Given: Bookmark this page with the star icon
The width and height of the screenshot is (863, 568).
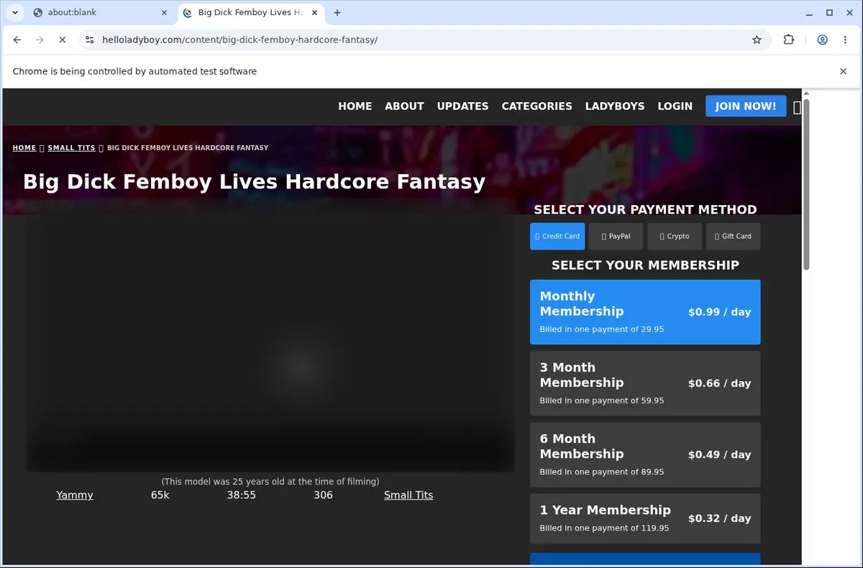Looking at the screenshot, I should (757, 40).
